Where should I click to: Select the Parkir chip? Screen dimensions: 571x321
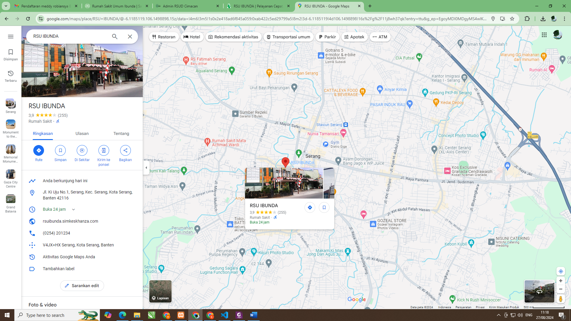coord(327,37)
